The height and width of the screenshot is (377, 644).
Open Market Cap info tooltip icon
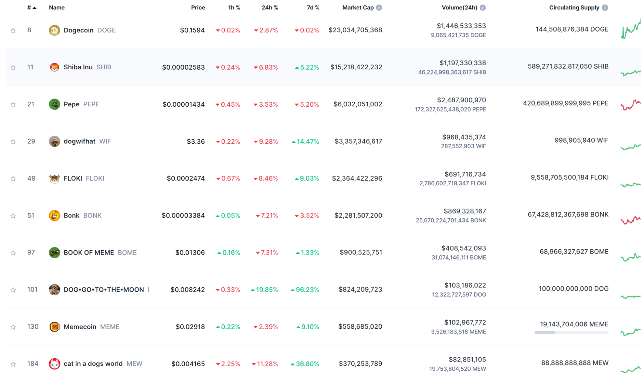379,8
